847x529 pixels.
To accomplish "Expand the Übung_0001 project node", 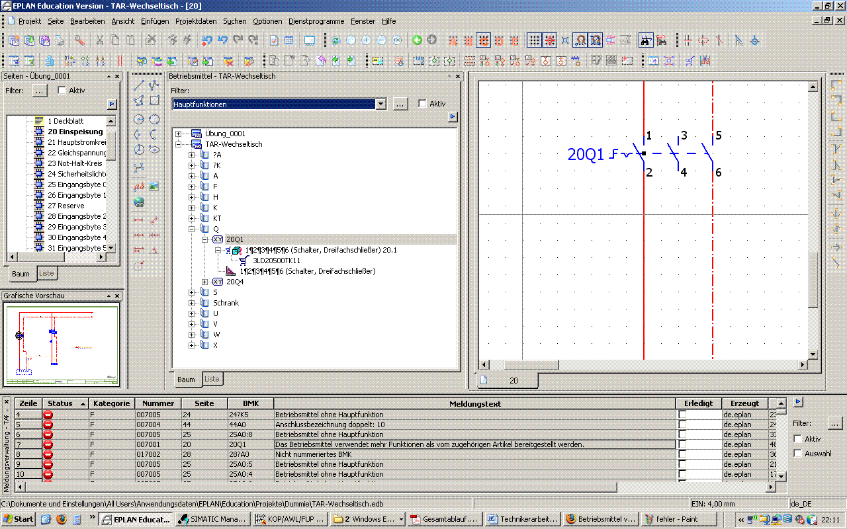I will pos(179,134).
